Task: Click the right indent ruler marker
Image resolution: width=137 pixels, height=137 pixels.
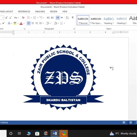Action: click(x=113, y=33)
